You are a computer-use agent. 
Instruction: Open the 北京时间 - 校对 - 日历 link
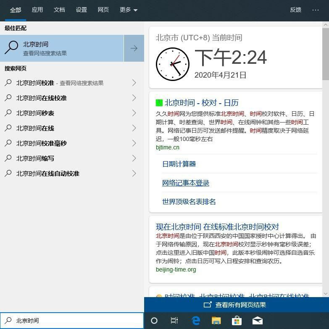(x=202, y=103)
